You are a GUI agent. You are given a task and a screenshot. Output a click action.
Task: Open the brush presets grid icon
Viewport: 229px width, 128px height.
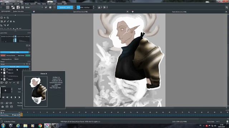pyautogui.click(x=23, y=7)
